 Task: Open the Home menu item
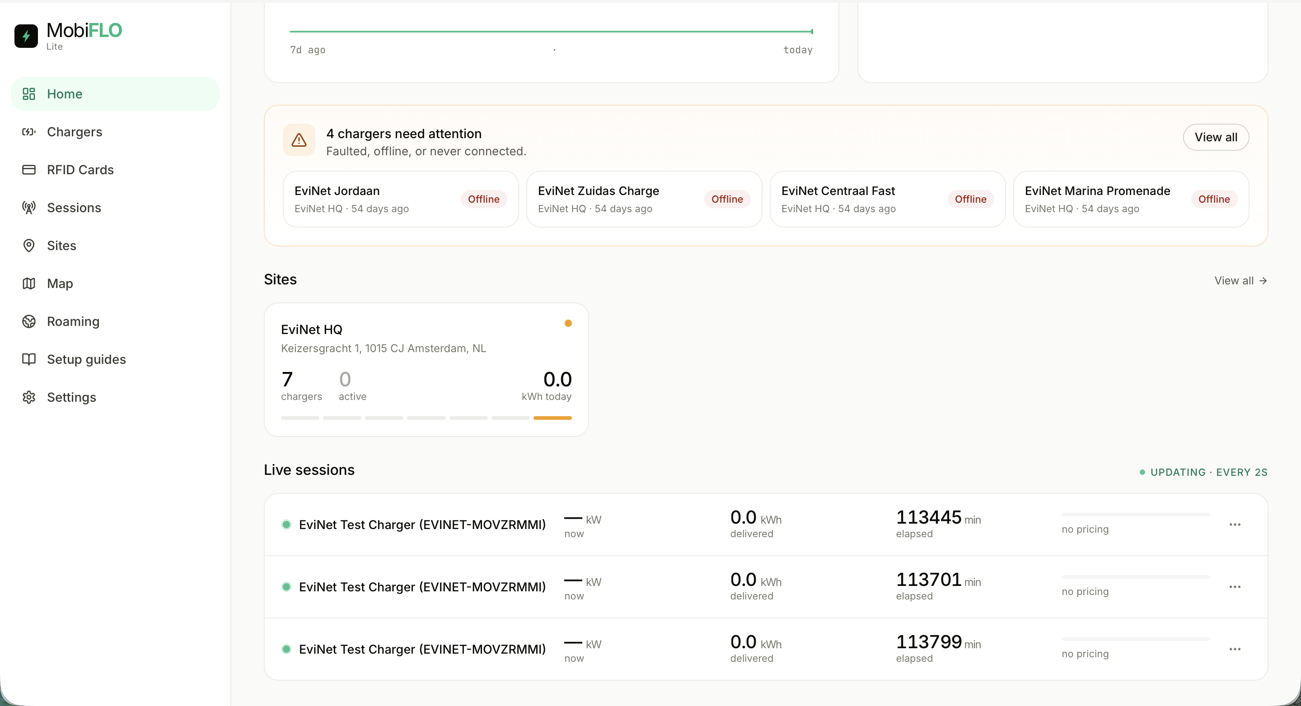[x=115, y=94]
